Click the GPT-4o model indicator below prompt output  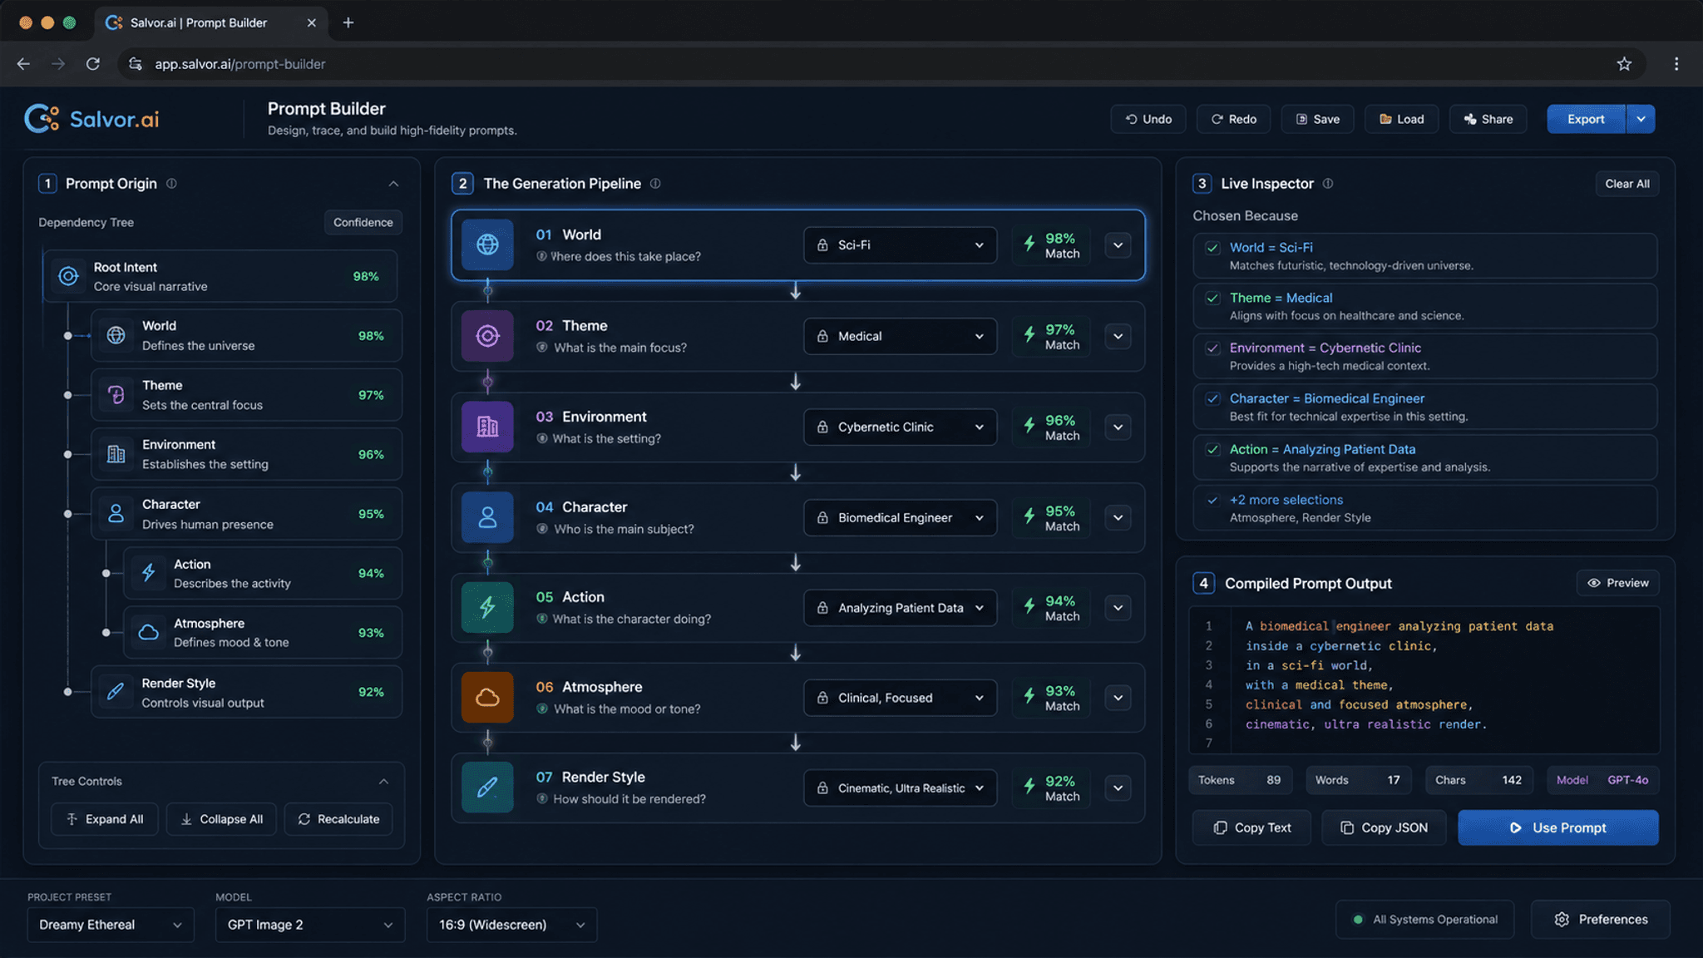coord(1602,780)
